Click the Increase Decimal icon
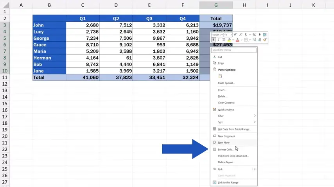 click(255, 40)
